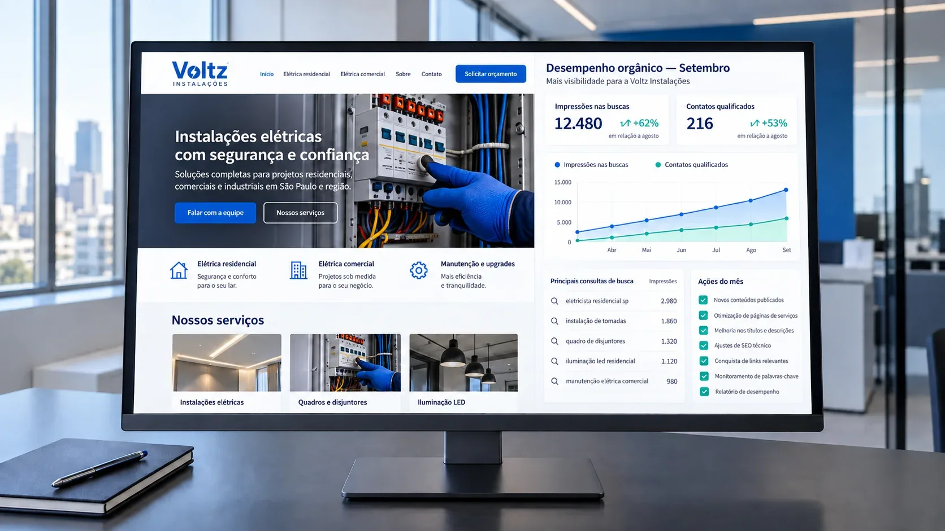Select the 'quadro de disjuntores' query row
The width and height of the screenshot is (945, 531).
tap(614, 341)
